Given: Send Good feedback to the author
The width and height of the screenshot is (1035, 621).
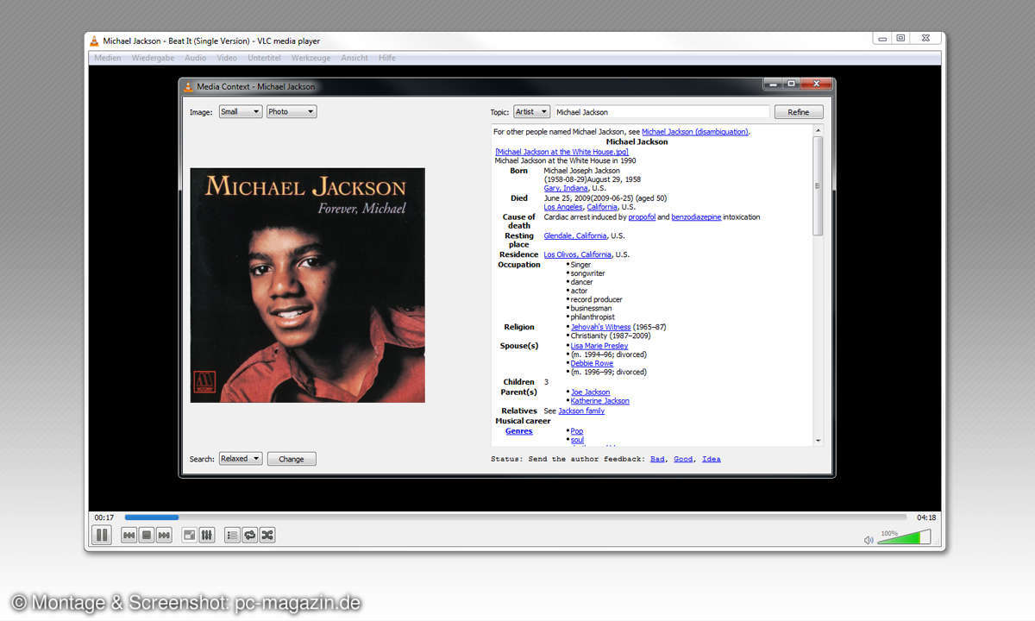Looking at the screenshot, I should (x=683, y=459).
